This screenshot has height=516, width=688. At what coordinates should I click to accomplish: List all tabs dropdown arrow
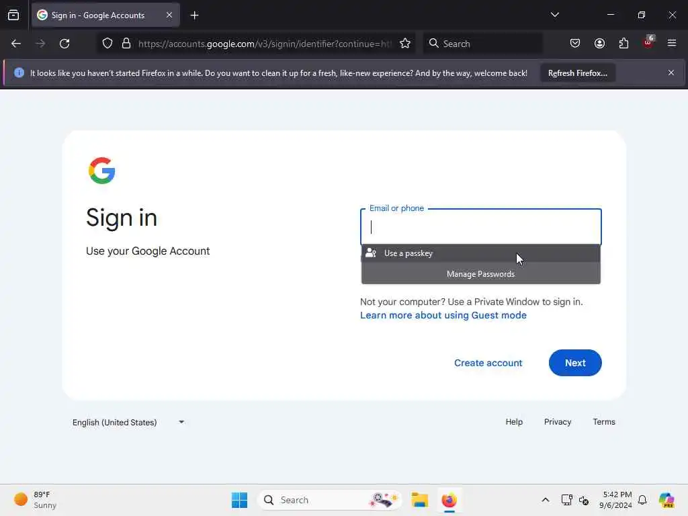tap(554, 15)
